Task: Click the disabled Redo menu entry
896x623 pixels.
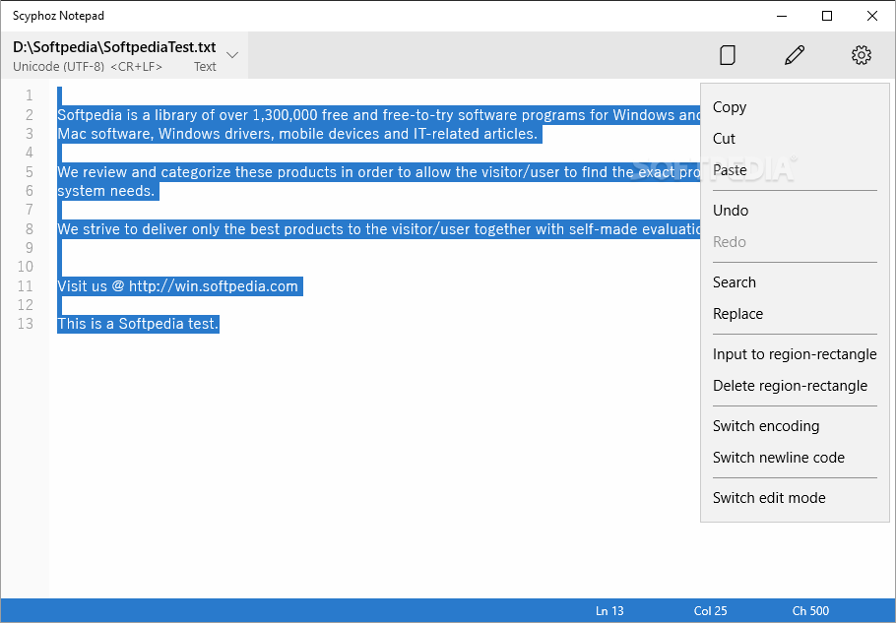Action: 730,242
